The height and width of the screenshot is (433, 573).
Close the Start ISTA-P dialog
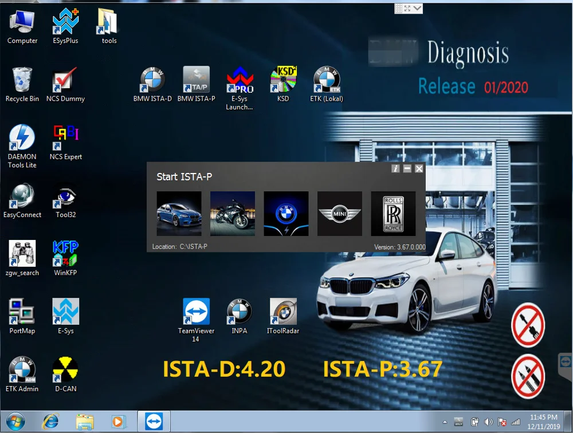[419, 168]
